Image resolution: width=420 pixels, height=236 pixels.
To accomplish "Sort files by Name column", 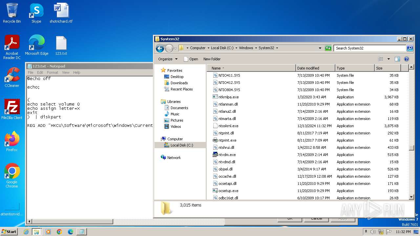I will (251, 68).
